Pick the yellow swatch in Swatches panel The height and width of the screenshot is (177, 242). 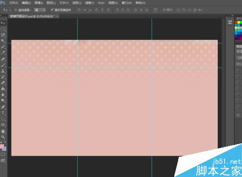coord(239,22)
